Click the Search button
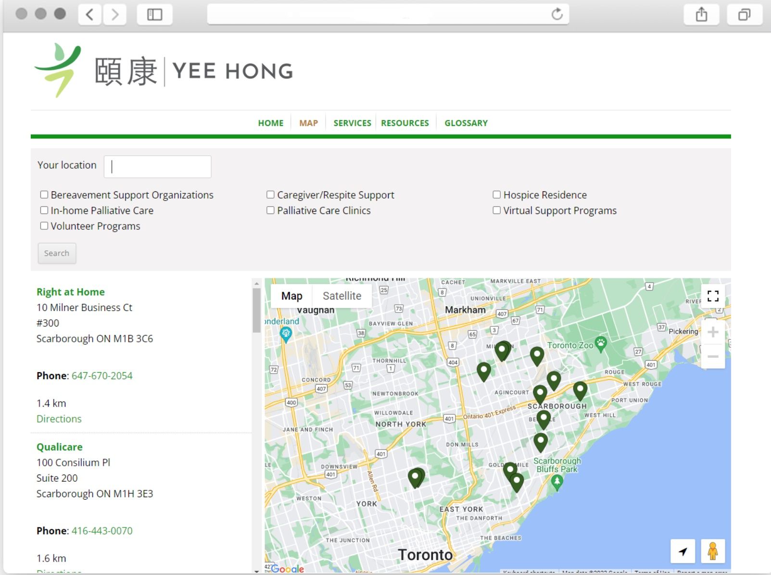 tap(57, 253)
